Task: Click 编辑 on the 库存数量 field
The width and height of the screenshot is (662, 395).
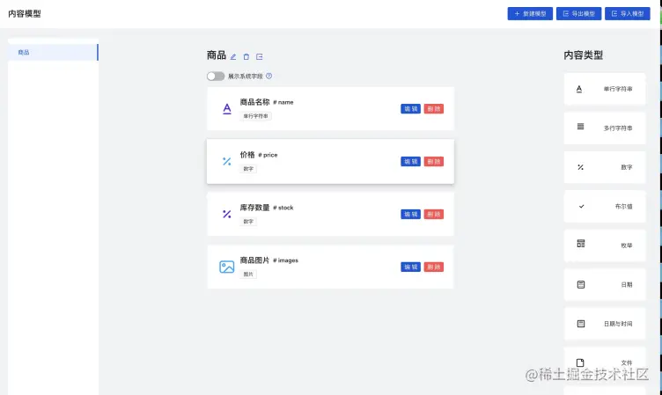Action: (410, 215)
